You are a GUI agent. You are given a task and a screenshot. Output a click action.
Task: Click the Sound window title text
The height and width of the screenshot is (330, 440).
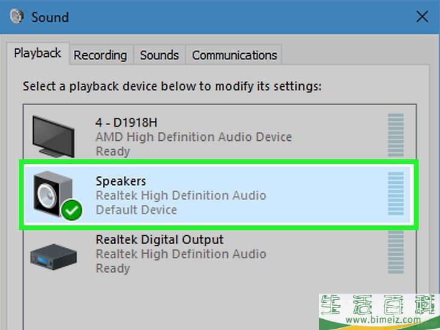50,17
